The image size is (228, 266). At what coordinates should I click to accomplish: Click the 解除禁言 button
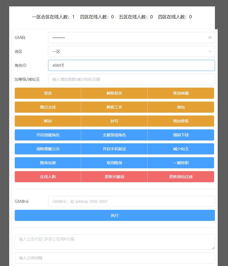(114, 93)
